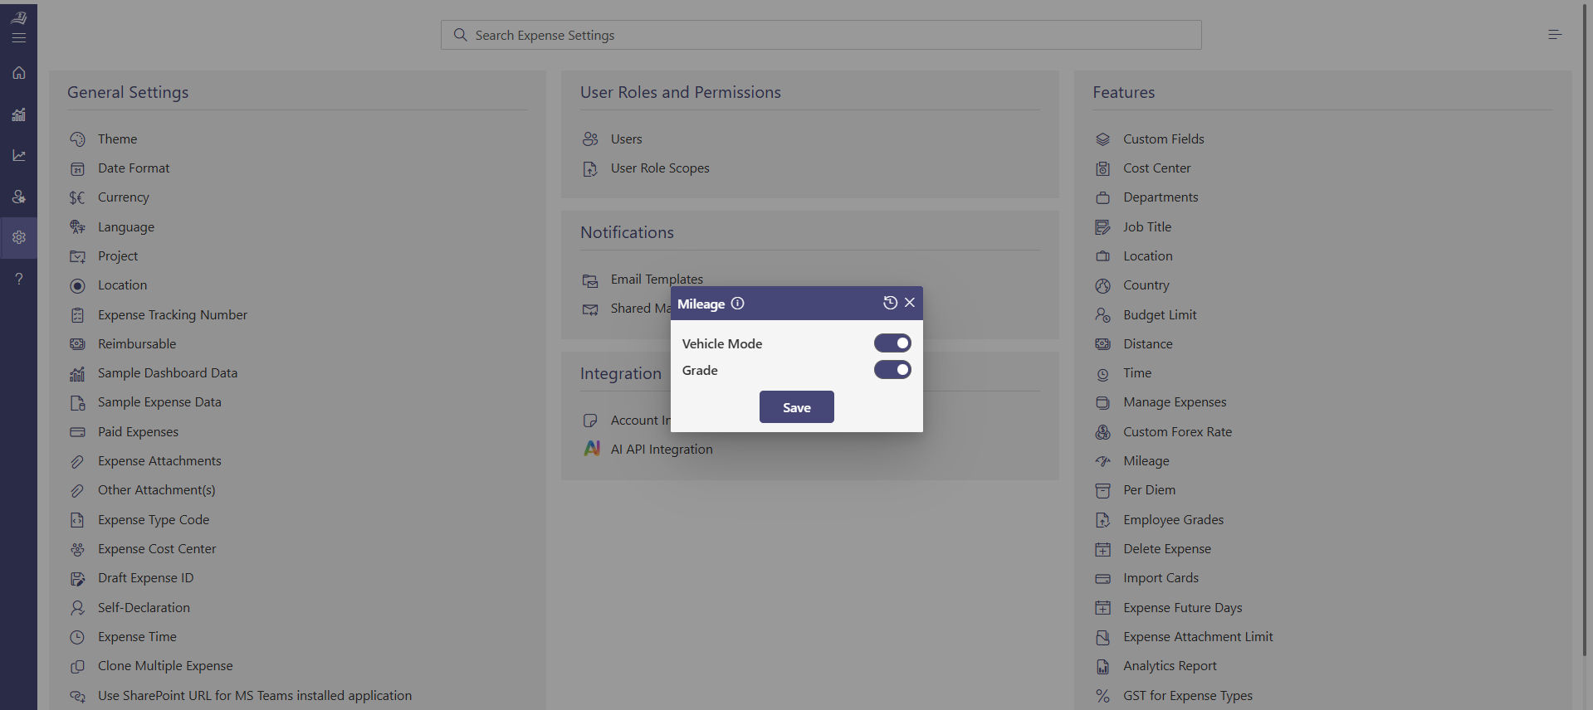This screenshot has height=710, width=1593.
Task: Expand the top-right list menu icon
Action: coord(1555,34)
